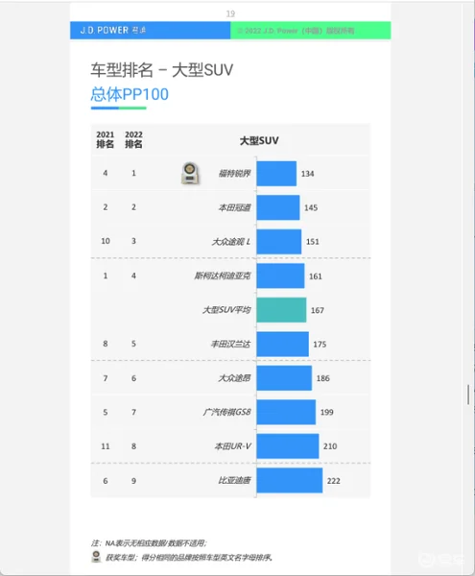Select the 本田冠道 bar showing 145
475x576 pixels.
pos(278,207)
